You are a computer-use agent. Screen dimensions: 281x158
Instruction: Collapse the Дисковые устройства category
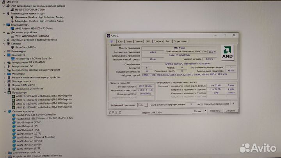click(4, 32)
